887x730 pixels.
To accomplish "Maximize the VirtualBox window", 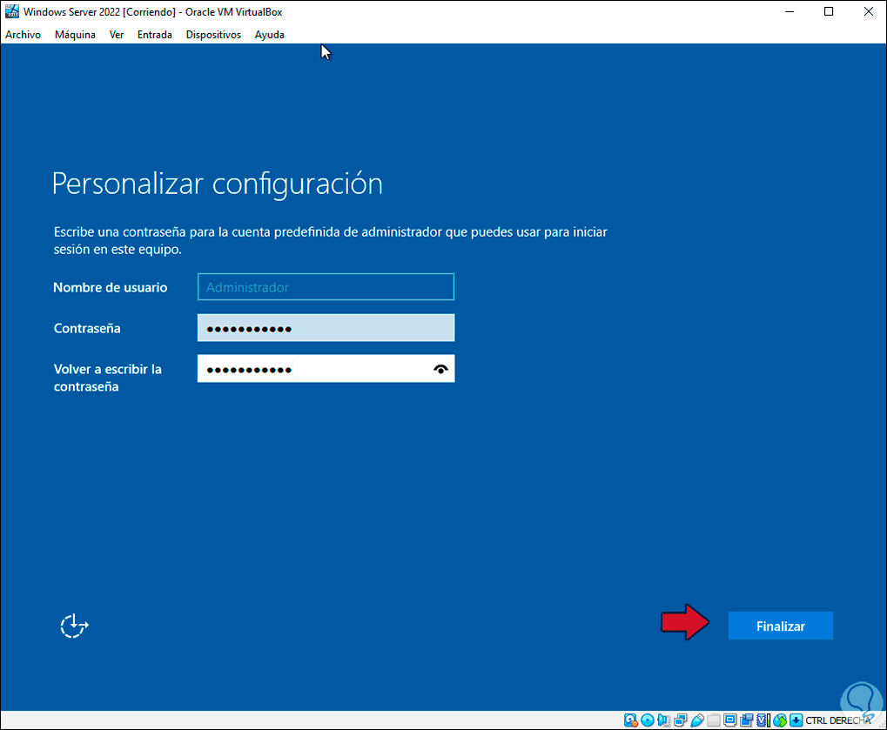I will (829, 12).
